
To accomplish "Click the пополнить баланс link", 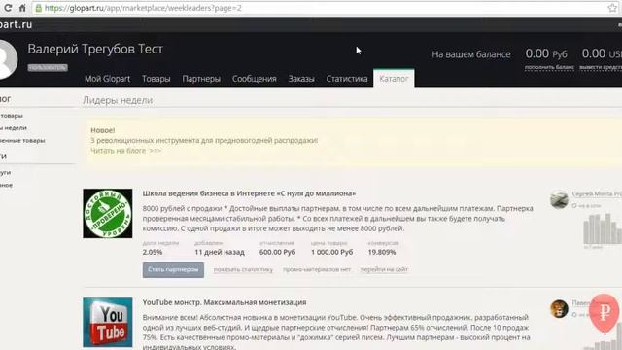I will click(x=549, y=67).
